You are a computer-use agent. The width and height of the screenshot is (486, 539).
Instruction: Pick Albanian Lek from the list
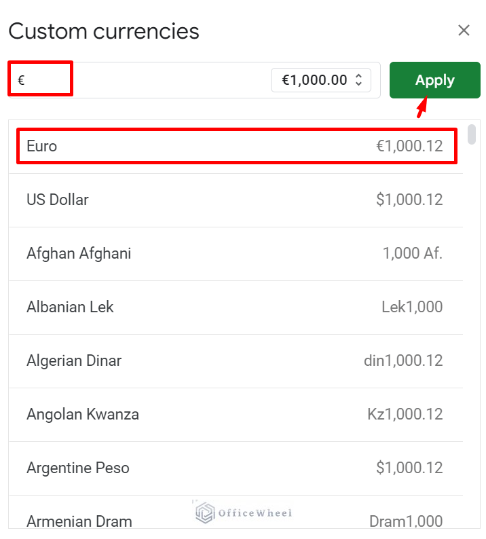point(236,307)
